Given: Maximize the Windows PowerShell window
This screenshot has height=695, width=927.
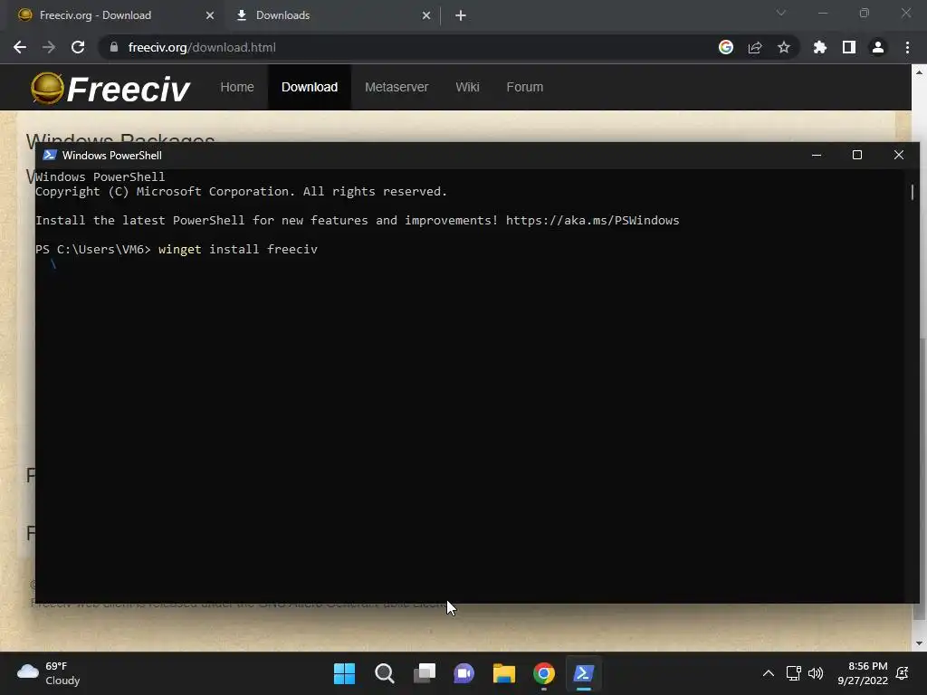Looking at the screenshot, I should click(x=857, y=155).
